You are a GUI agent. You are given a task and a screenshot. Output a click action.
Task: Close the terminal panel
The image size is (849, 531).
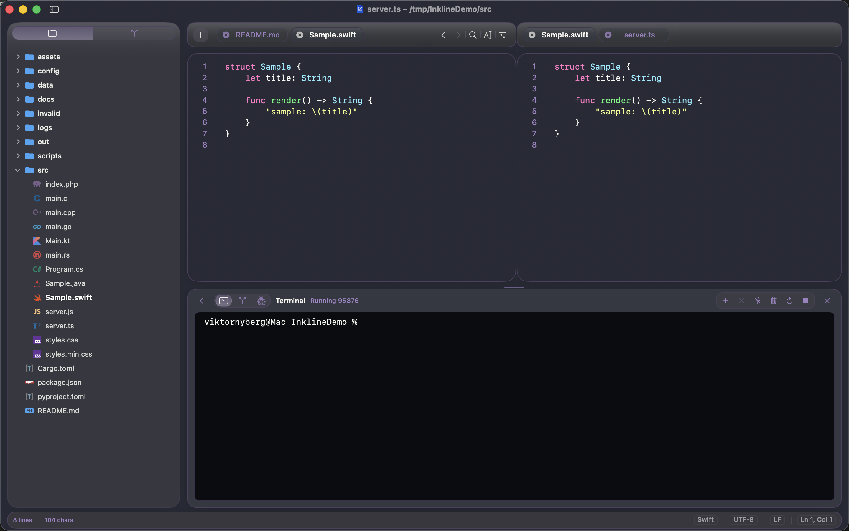pos(827,301)
